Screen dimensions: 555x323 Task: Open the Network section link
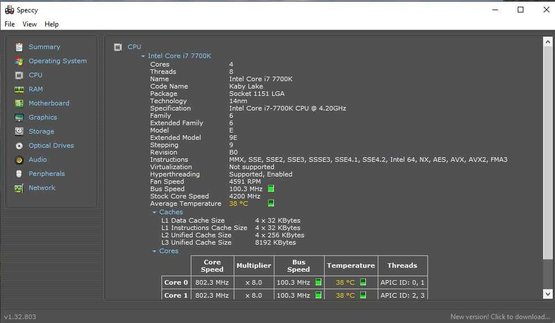coord(42,188)
